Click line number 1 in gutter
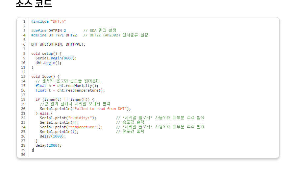The width and height of the screenshot is (296, 191). click(x=24, y=21)
